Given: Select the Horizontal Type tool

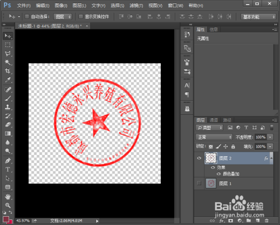Looking at the screenshot, I should coord(8,169).
